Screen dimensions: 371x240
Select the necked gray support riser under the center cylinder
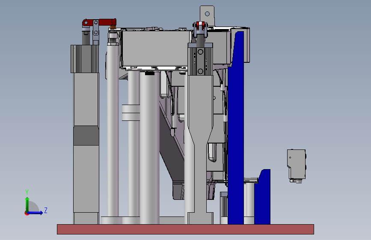click(x=200, y=150)
